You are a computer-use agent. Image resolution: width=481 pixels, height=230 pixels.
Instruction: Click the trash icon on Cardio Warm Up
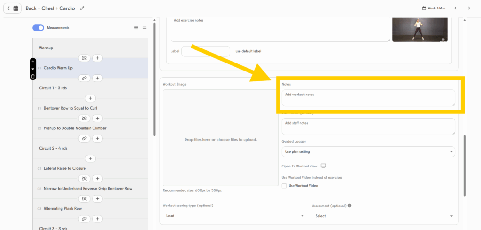33,76
